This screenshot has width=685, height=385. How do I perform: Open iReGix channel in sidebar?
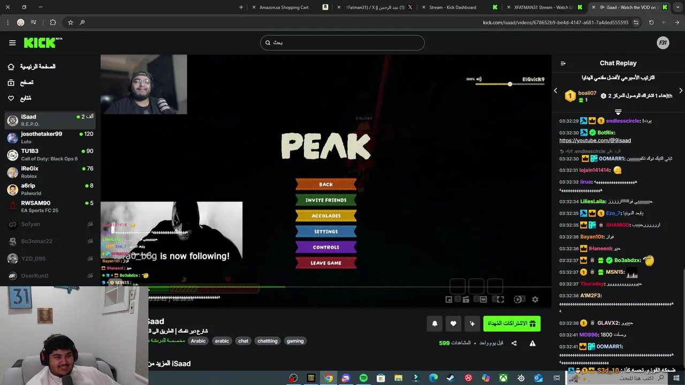[x=50, y=172]
